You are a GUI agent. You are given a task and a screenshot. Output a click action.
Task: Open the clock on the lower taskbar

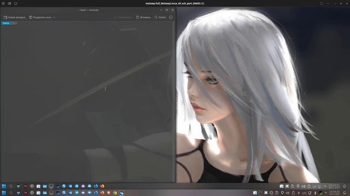click(x=334, y=193)
